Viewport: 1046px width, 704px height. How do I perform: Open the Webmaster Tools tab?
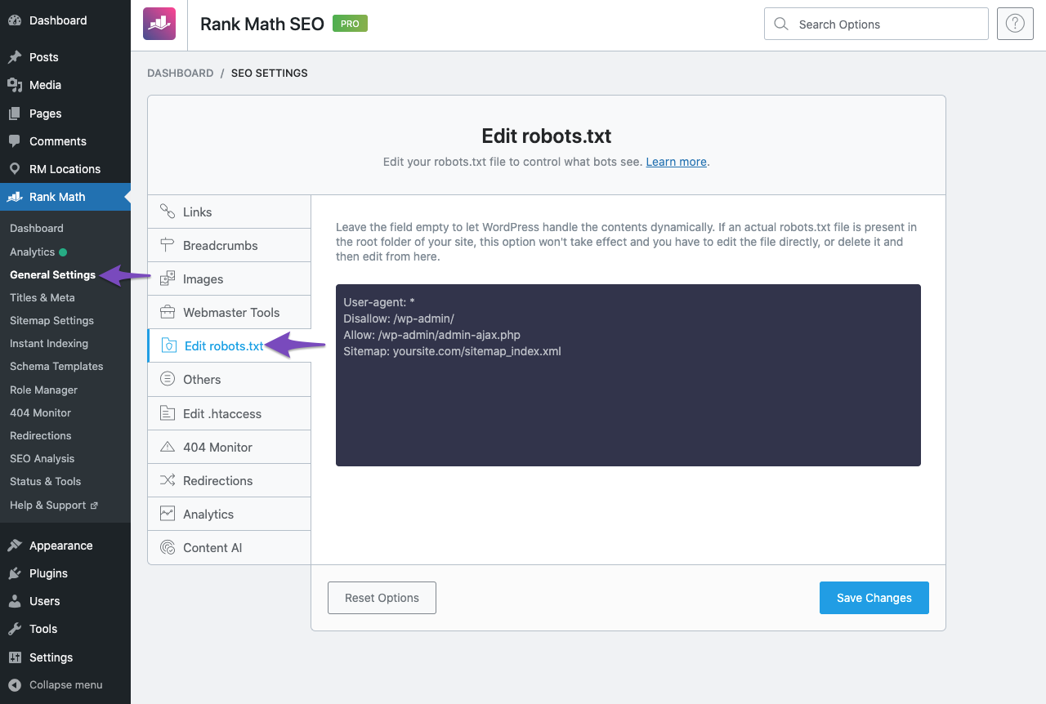(230, 312)
